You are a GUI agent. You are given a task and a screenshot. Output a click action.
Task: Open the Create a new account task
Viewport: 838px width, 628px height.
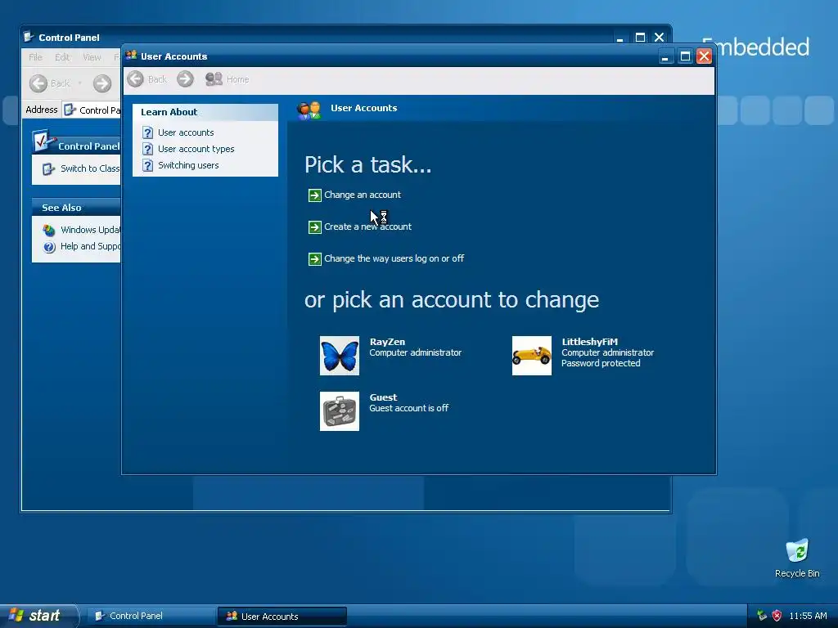point(367,227)
